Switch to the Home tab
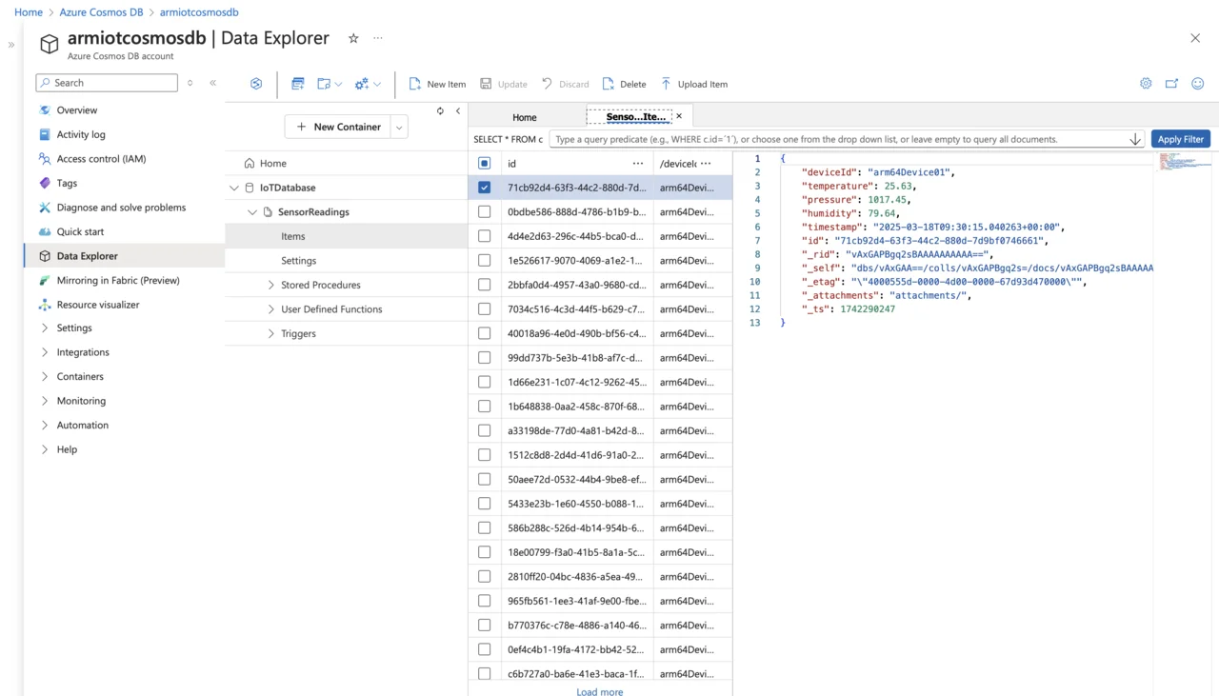Screen dimensions: 1219x696 click(524, 117)
